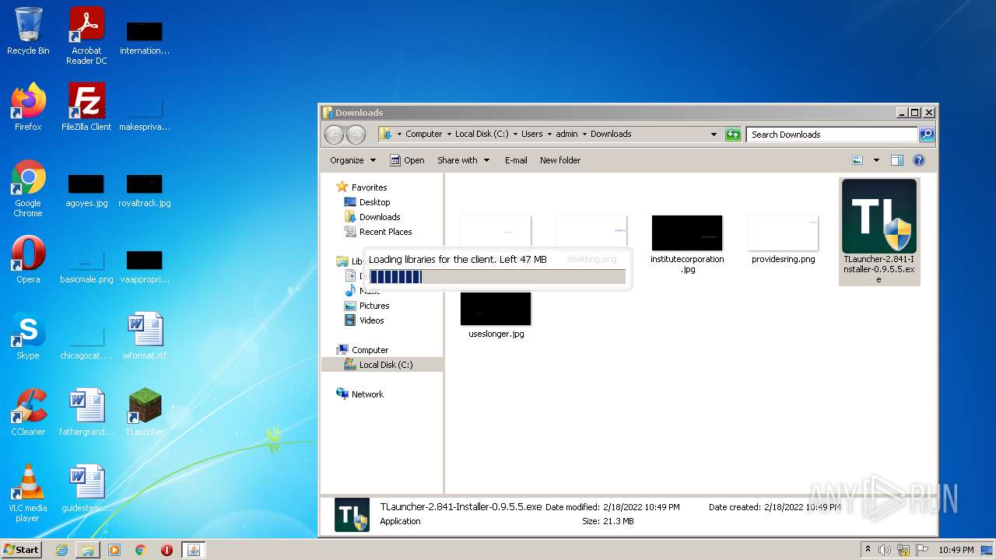
Task: Select royaltrack.jpg file on desktop
Action: click(x=145, y=191)
